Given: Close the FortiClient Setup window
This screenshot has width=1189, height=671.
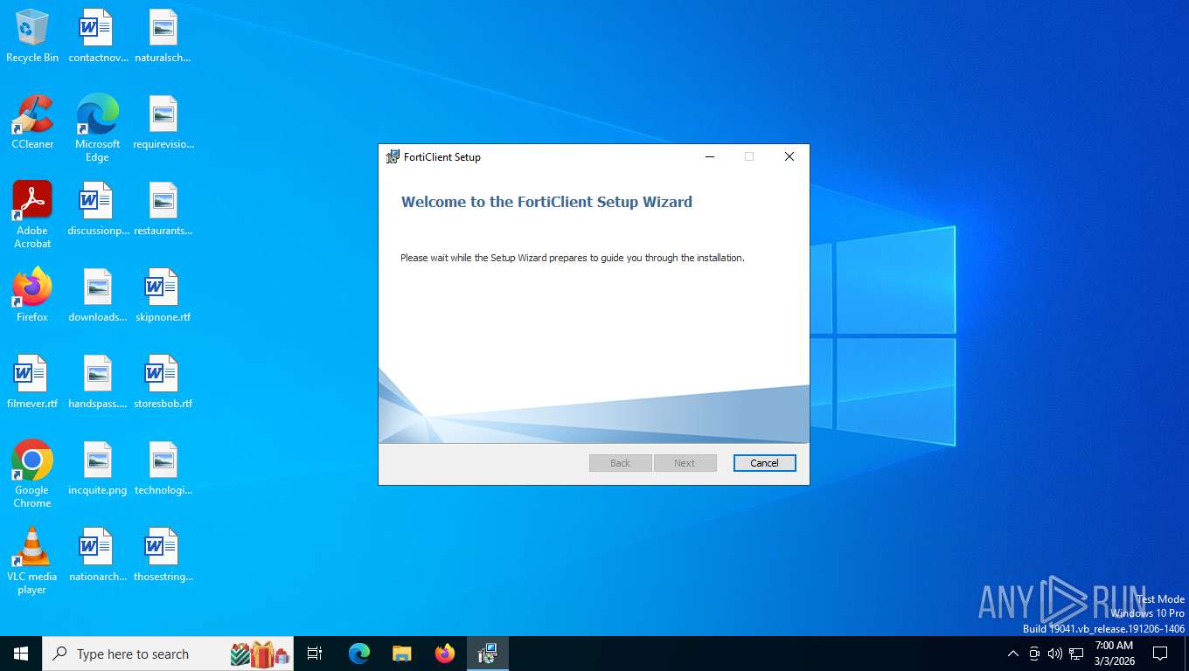Looking at the screenshot, I should click(789, 157).
